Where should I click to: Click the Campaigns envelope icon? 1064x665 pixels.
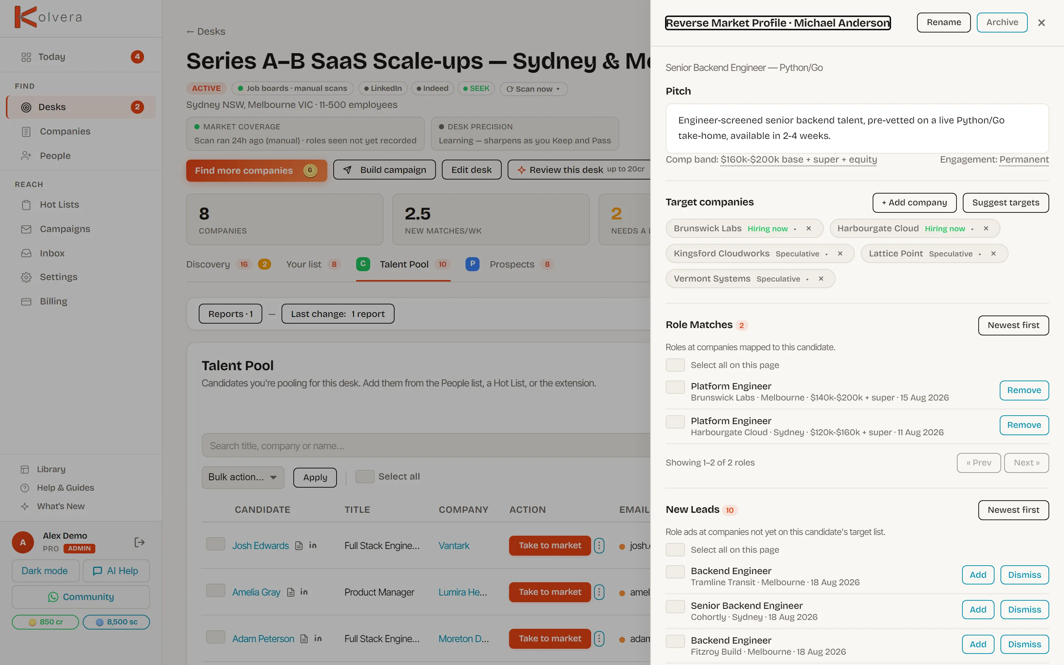click(26, 229)
